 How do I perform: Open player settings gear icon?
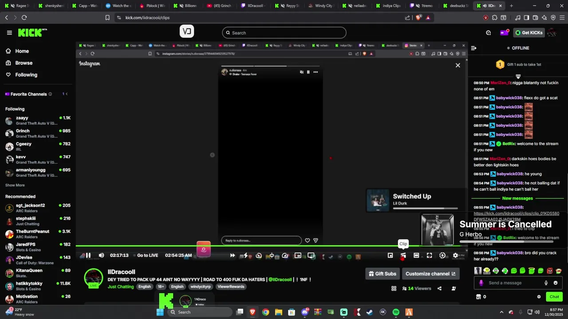(455, 255)
